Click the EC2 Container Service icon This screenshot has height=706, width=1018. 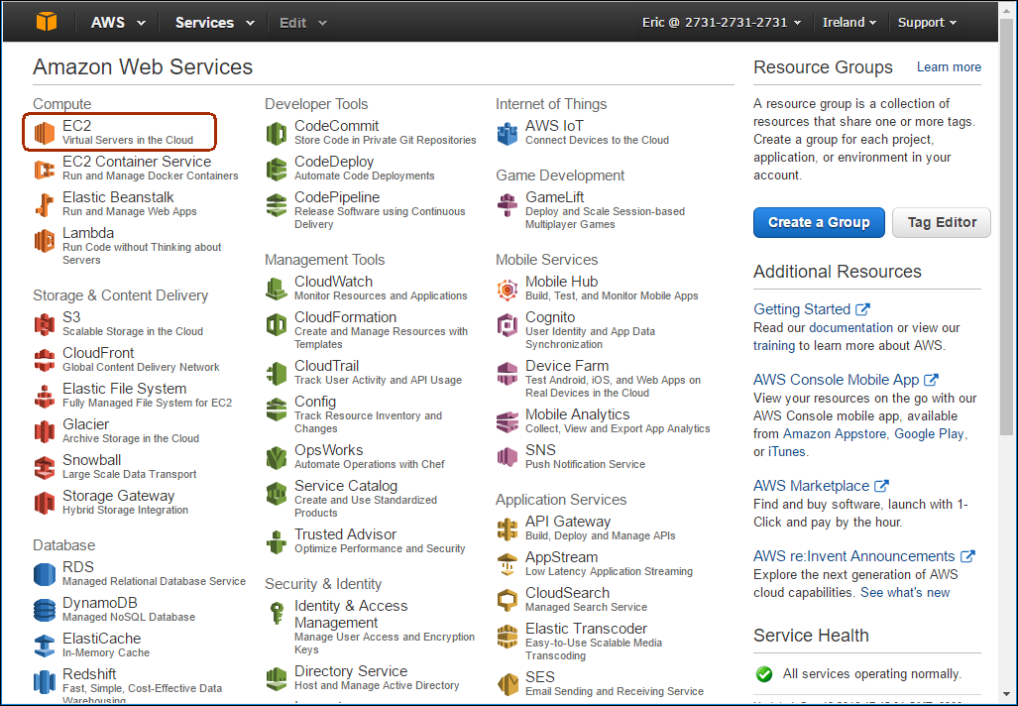45,169
